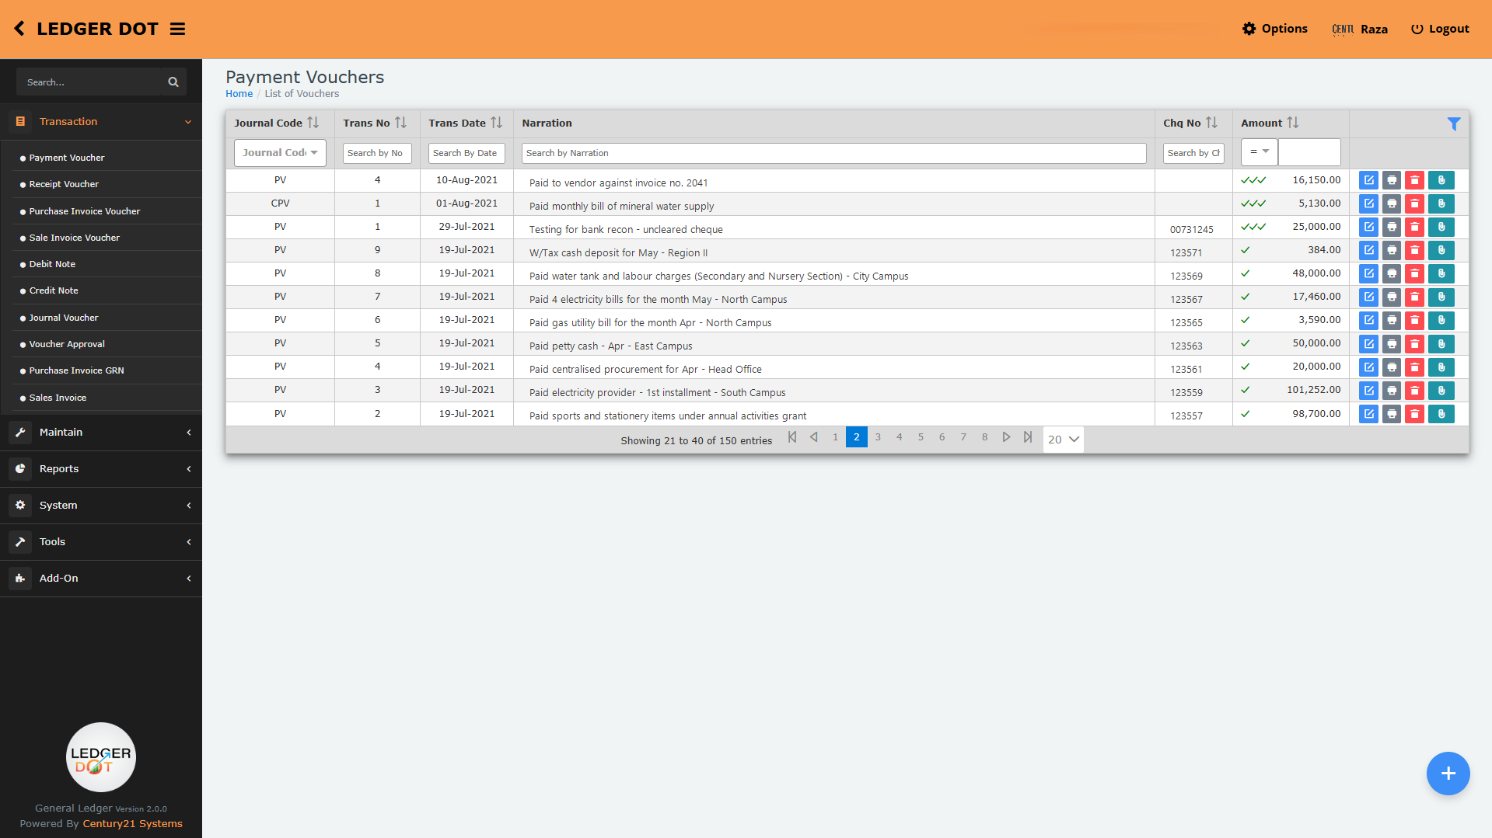Toggle the hamburger sidebar menu
The height and width of the screenshot is (838, 1492).
coord(178,29)
